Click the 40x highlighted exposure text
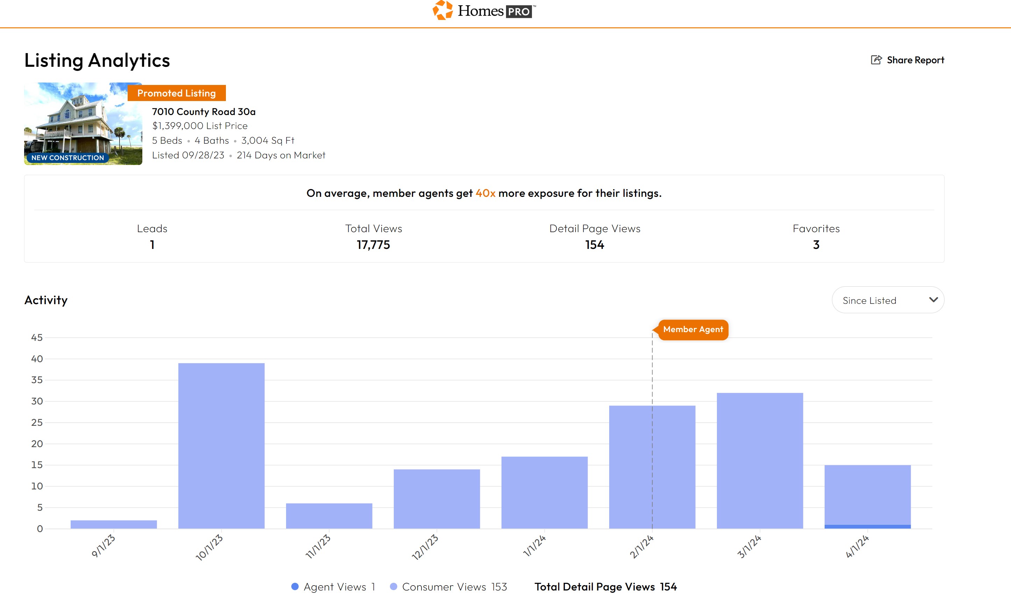This screenshot has height=616, width=1011. 485,193
